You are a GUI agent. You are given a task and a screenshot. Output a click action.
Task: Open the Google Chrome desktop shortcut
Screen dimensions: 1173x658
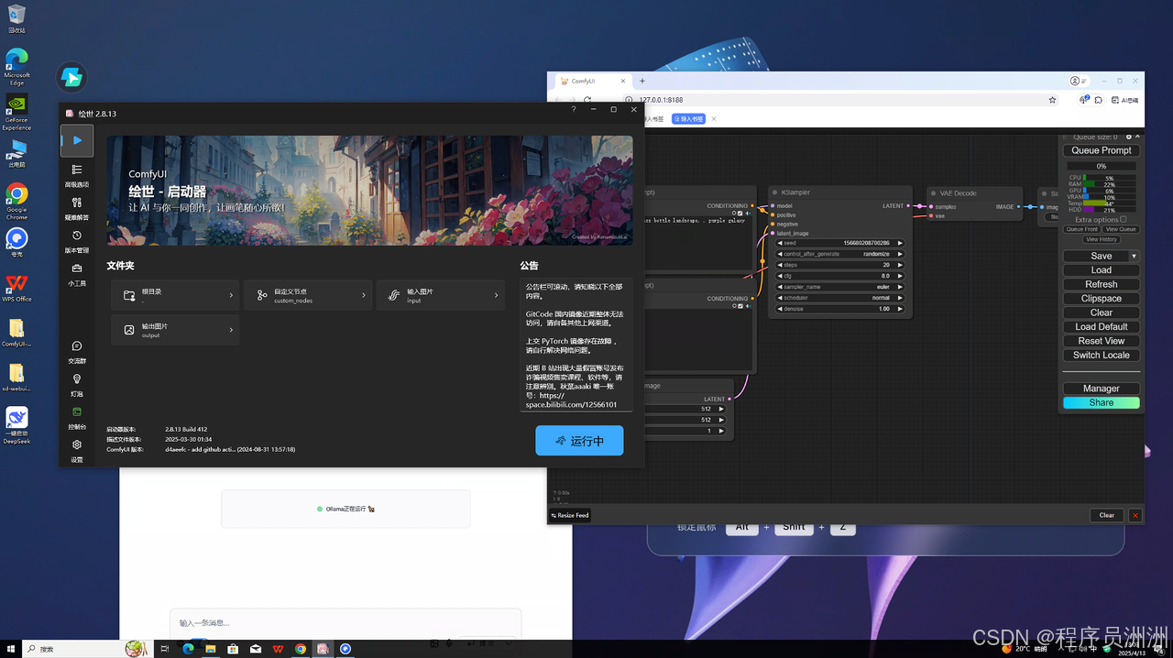[16, 202]
